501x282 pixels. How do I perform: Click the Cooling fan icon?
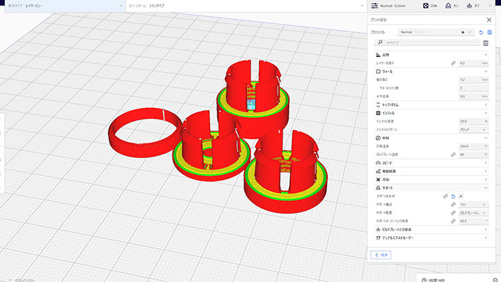tap(379, 180)
